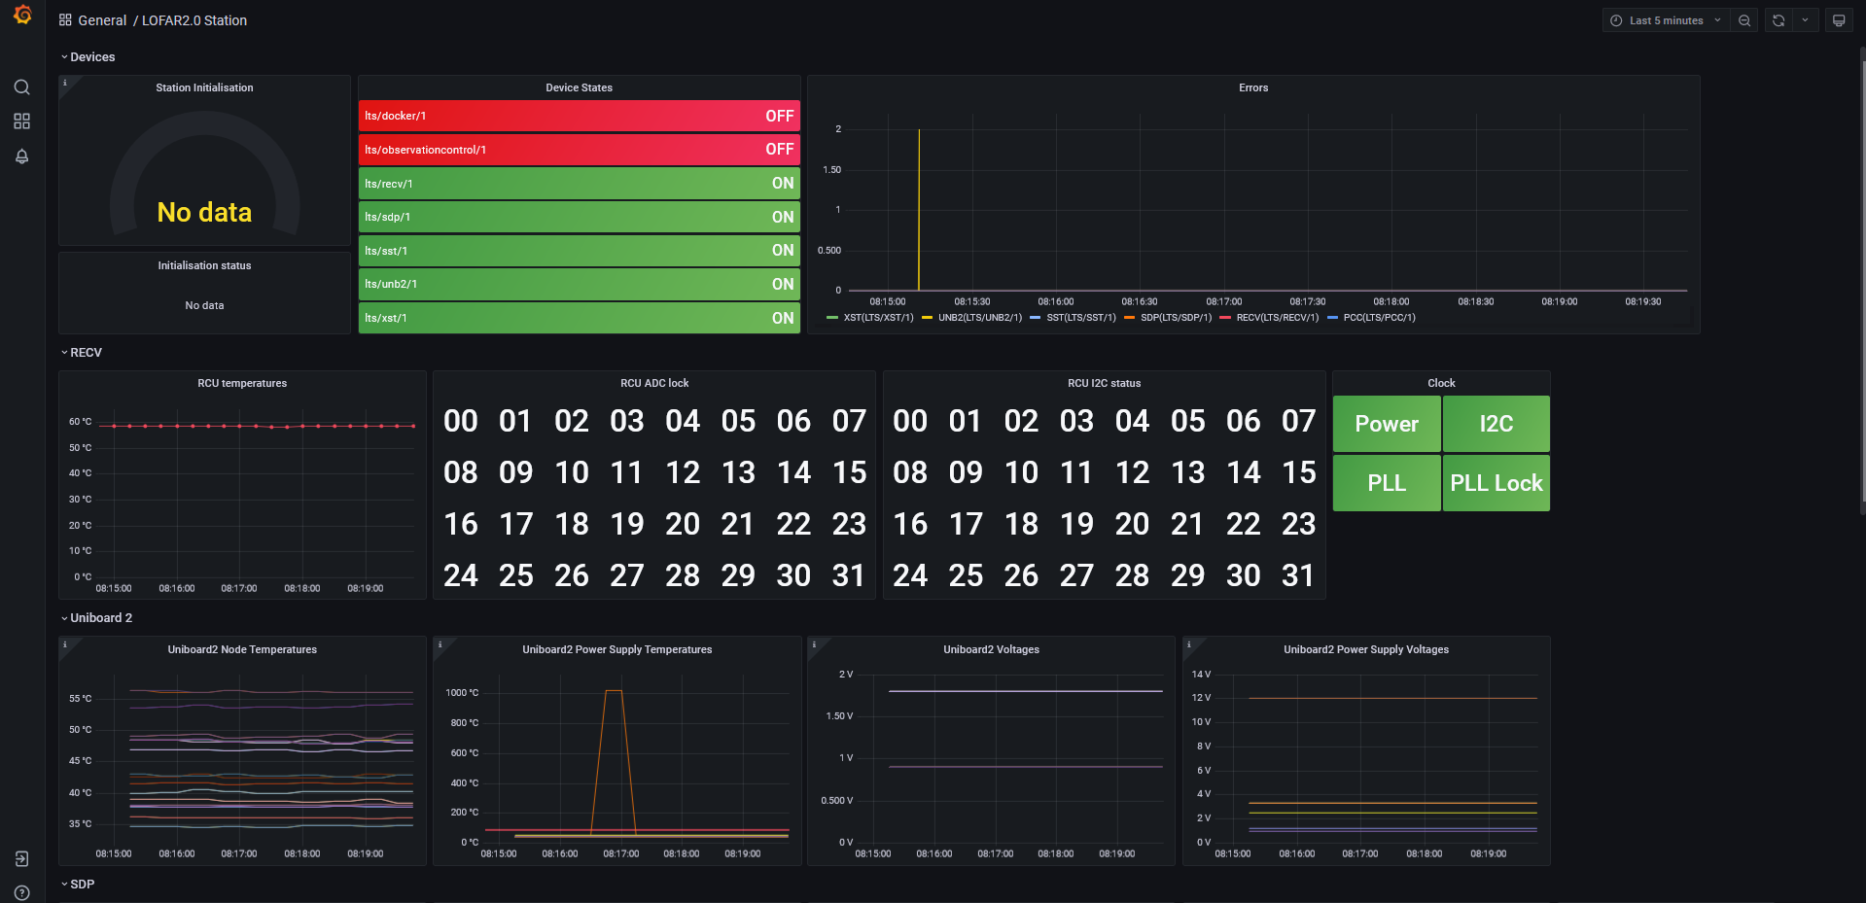Open the RCU I2C status panel title menu
This screenshot has width=1866, height=903.
(1104, 383)
